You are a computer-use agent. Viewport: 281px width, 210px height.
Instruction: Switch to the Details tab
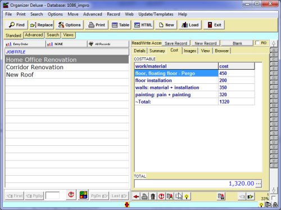click(139, 51)
